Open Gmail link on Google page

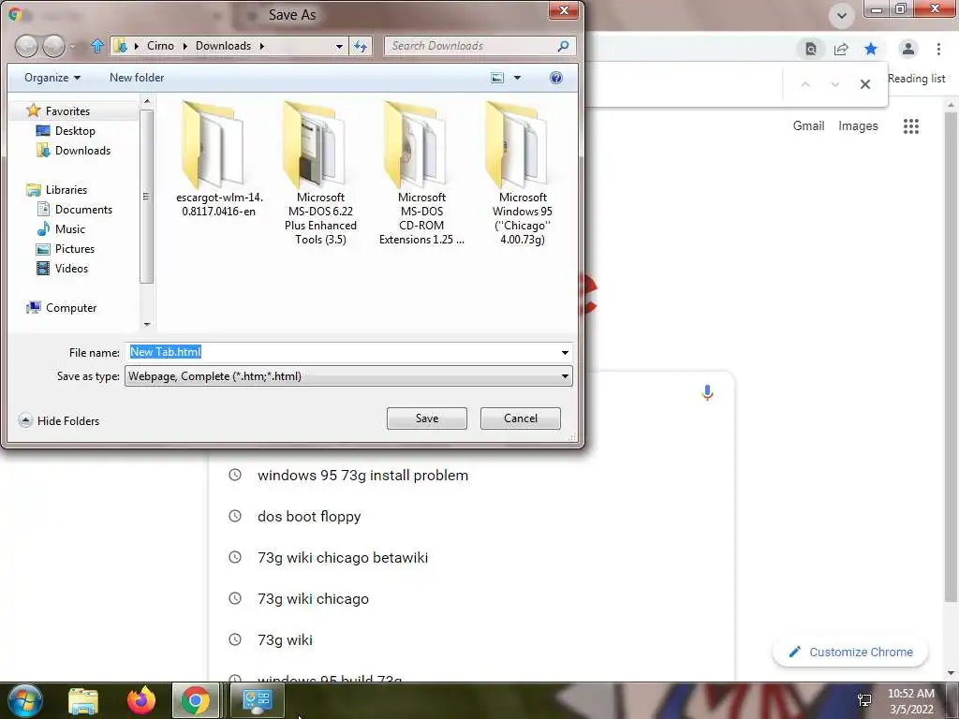click(x=808, y=126)
